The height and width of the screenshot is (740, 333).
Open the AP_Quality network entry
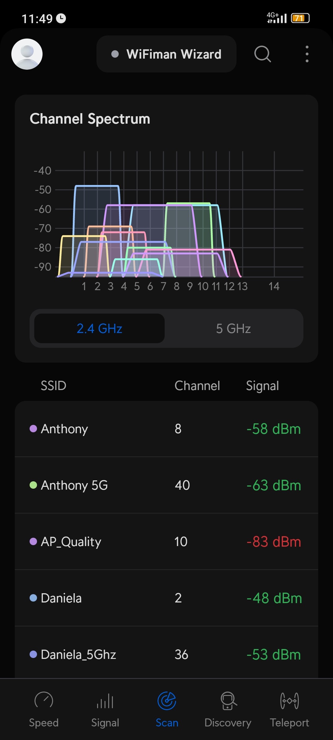[x=166, y=542]
